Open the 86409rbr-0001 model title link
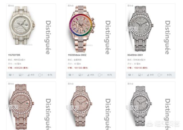Image resolution: width=183 pixels, height=130 pixels. [135, 55]
